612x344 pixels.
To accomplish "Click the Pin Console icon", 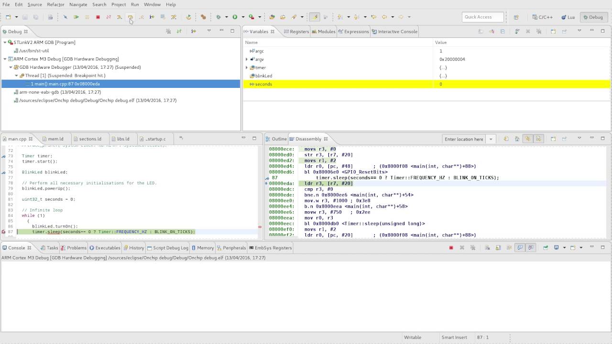I will pyautogui.click(x=545, y=247).
